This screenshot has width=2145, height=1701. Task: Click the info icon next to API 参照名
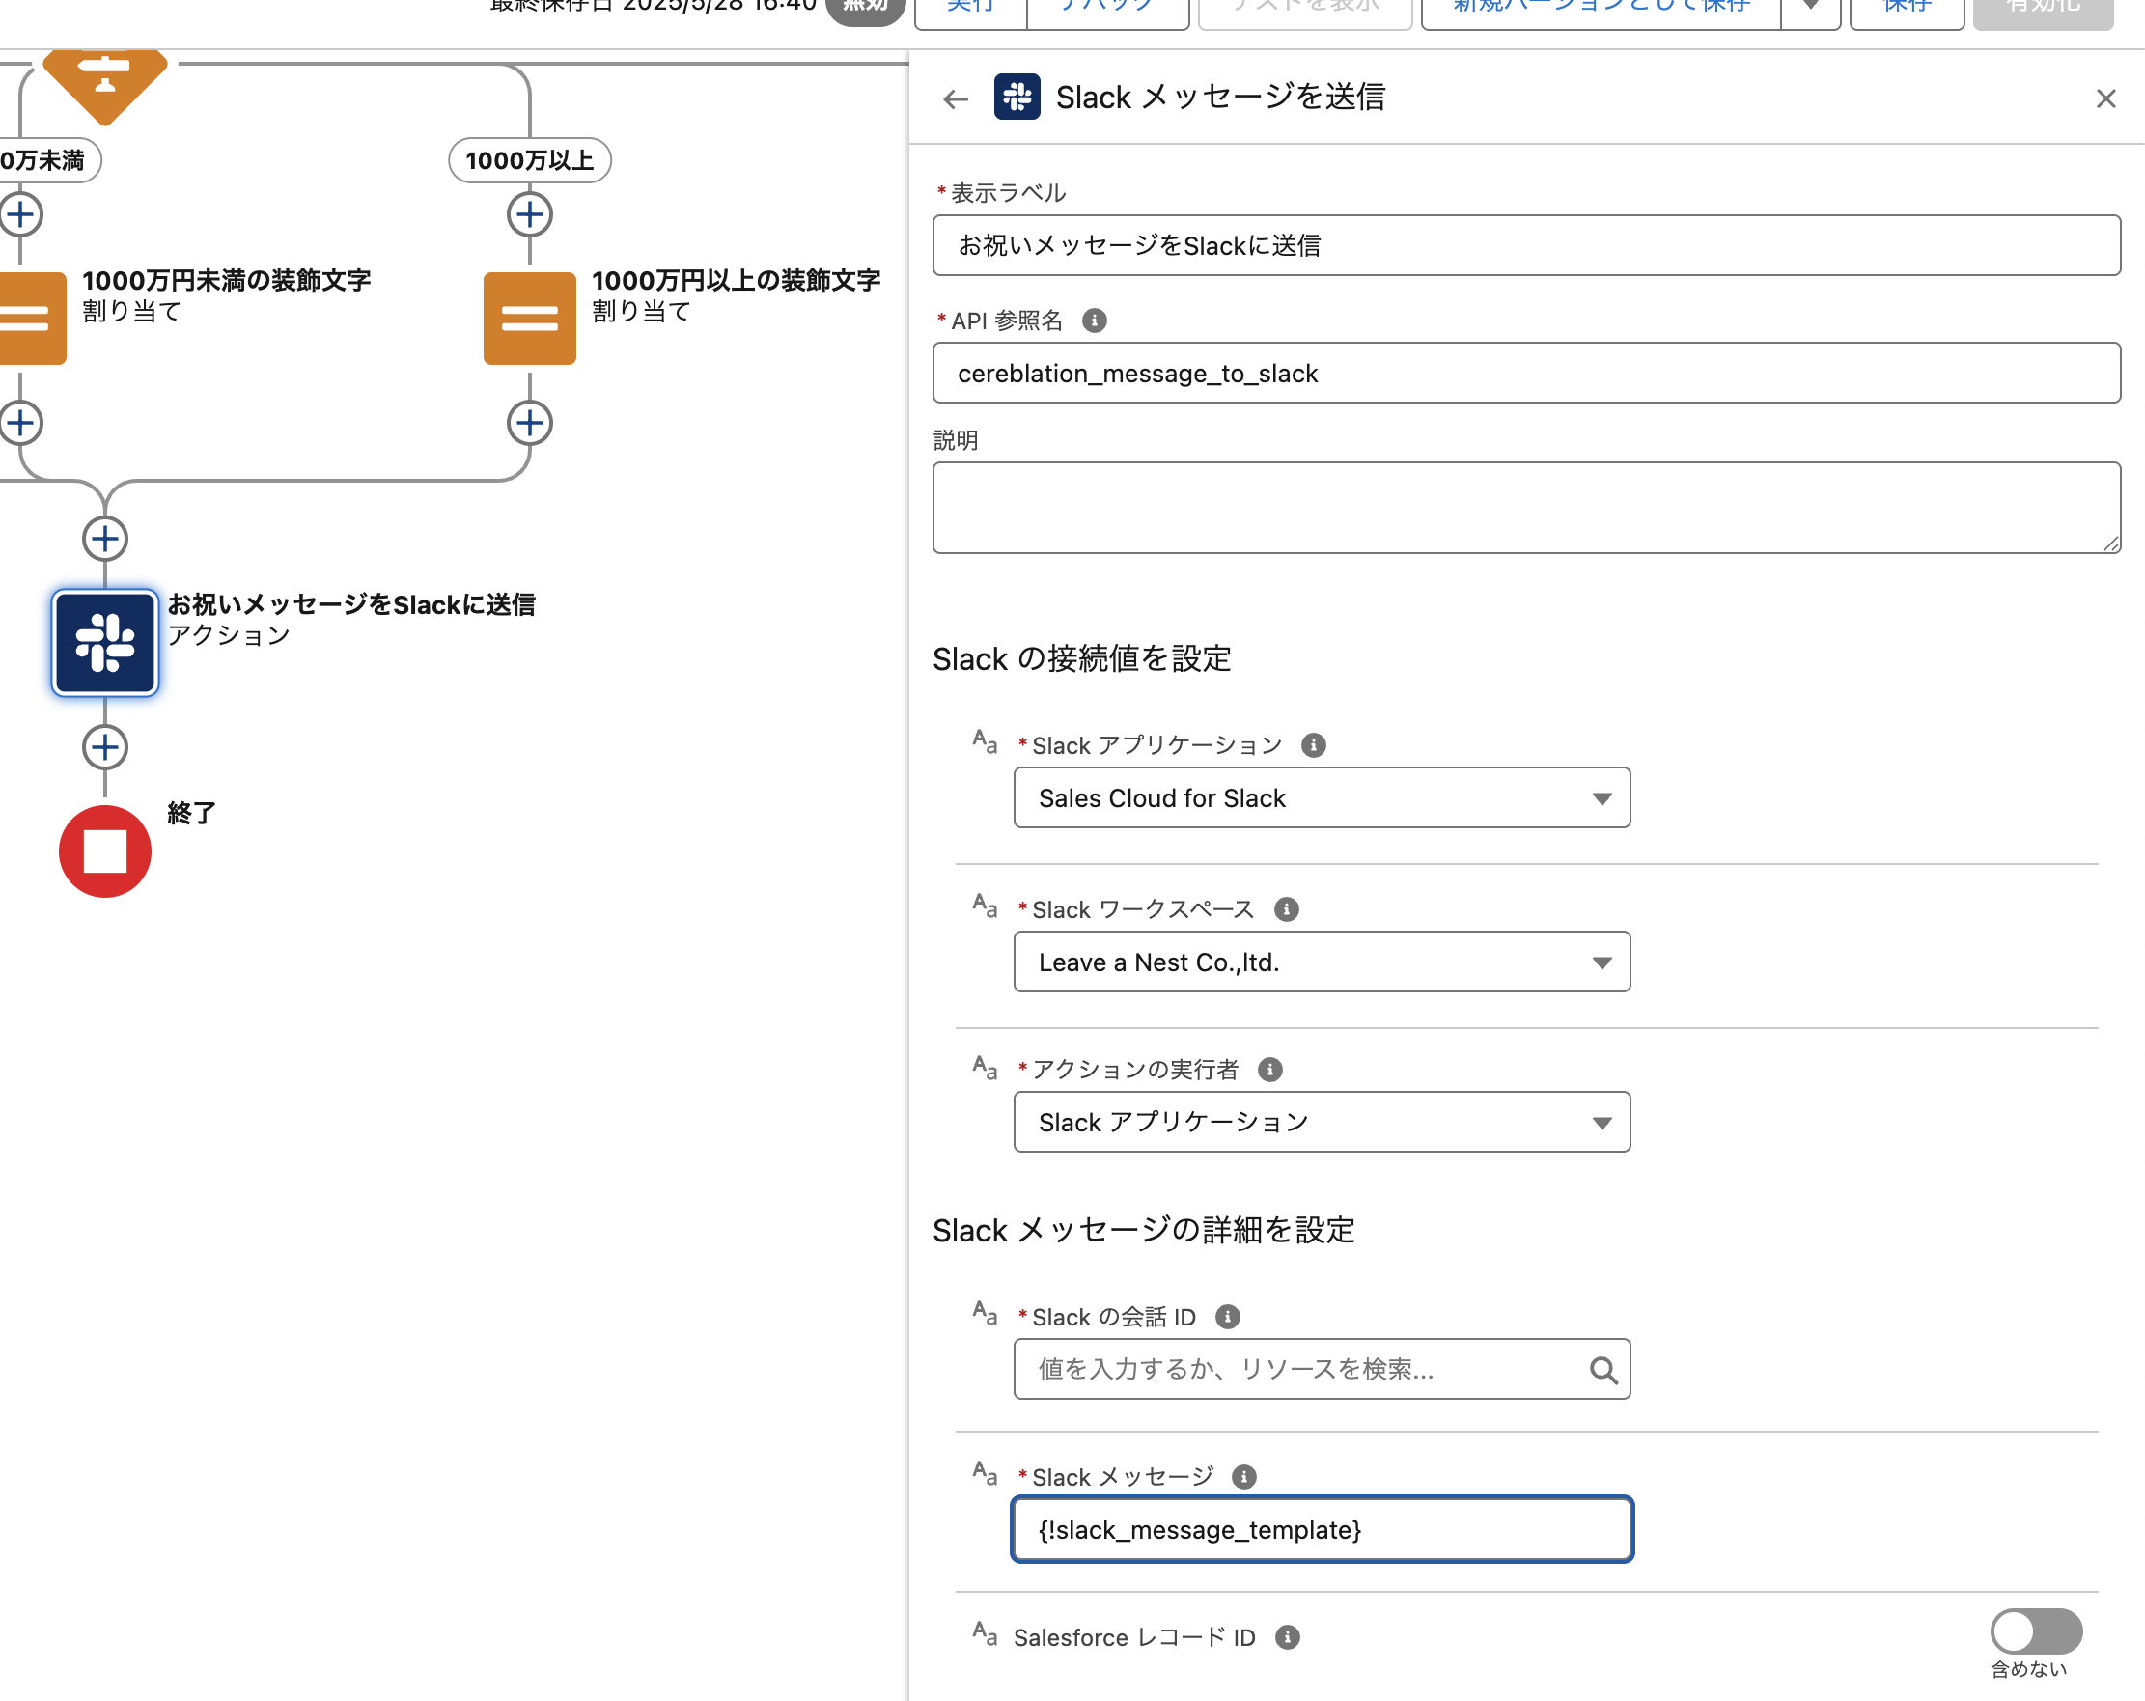tap(1094, 321)
